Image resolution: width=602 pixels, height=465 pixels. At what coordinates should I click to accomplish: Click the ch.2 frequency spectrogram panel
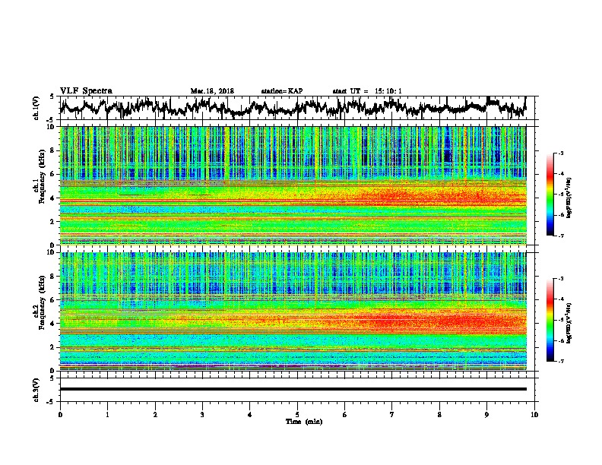click(x=293, y=312)
